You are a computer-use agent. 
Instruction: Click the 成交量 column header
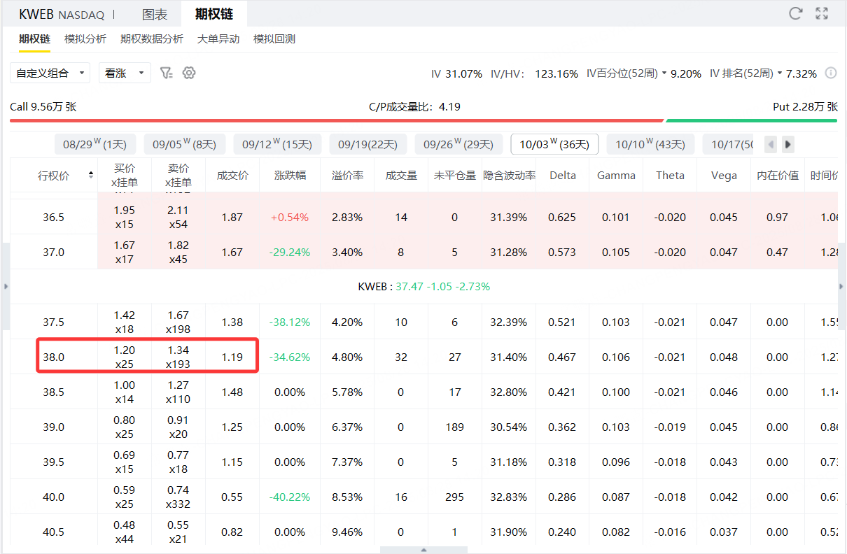[x=401, y=175]
